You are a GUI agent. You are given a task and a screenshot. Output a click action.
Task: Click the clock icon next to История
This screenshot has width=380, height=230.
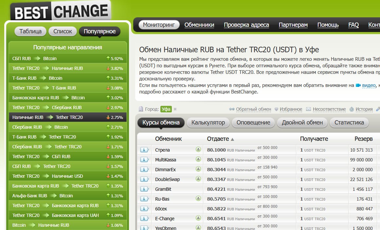(x=352, y=109)
